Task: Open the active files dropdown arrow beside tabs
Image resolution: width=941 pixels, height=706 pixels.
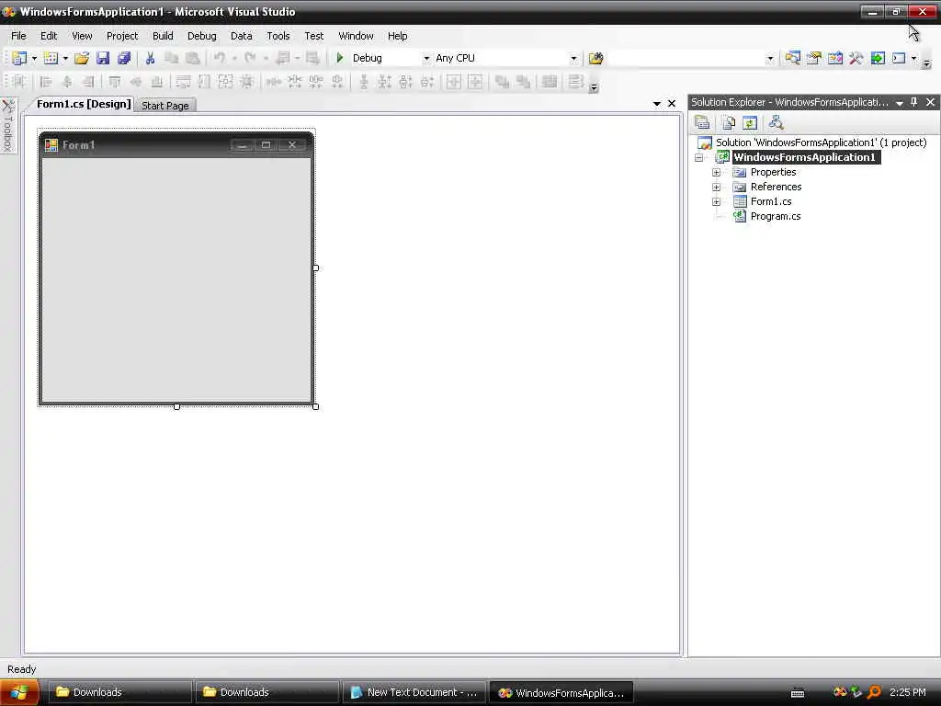Action: point(656,104)
